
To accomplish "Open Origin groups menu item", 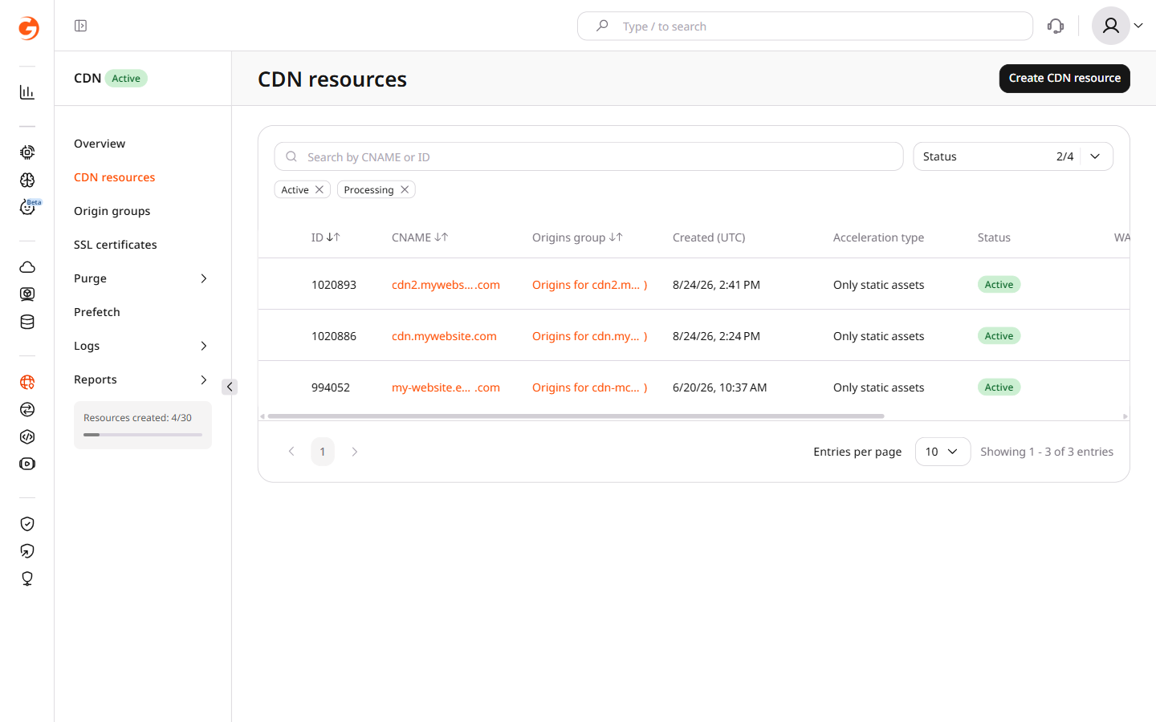I will 112,211.
